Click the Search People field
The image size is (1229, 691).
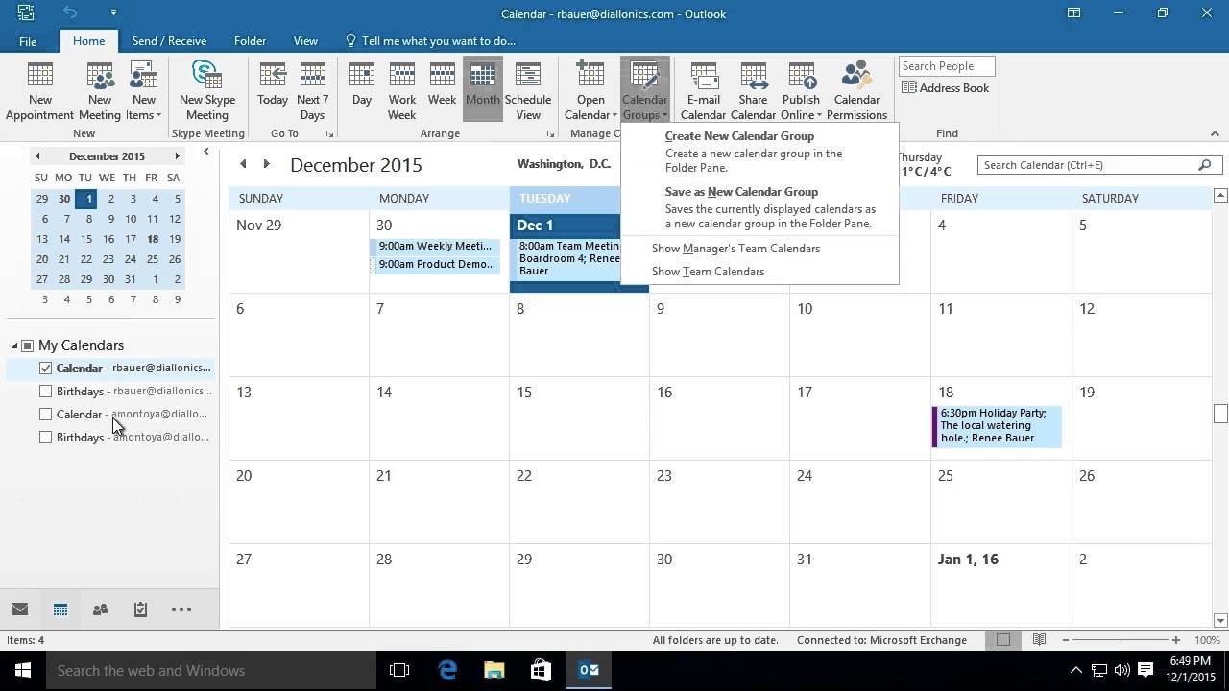pyautogui.click(x=947, y=66)
